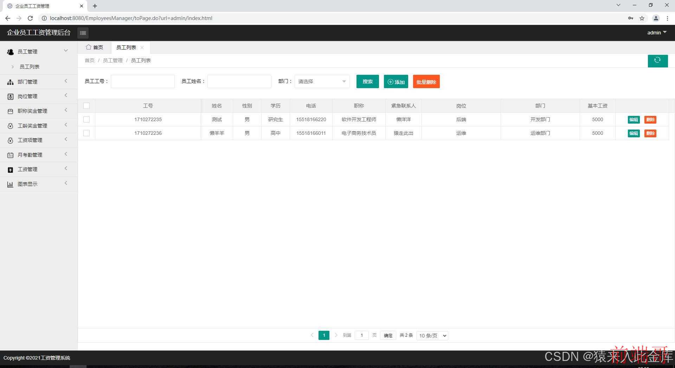The width and height of the screenshot is (675, 368).
Task: Click the 职称奖金管理 sidebar icon
Action: [x=10, y=111]
